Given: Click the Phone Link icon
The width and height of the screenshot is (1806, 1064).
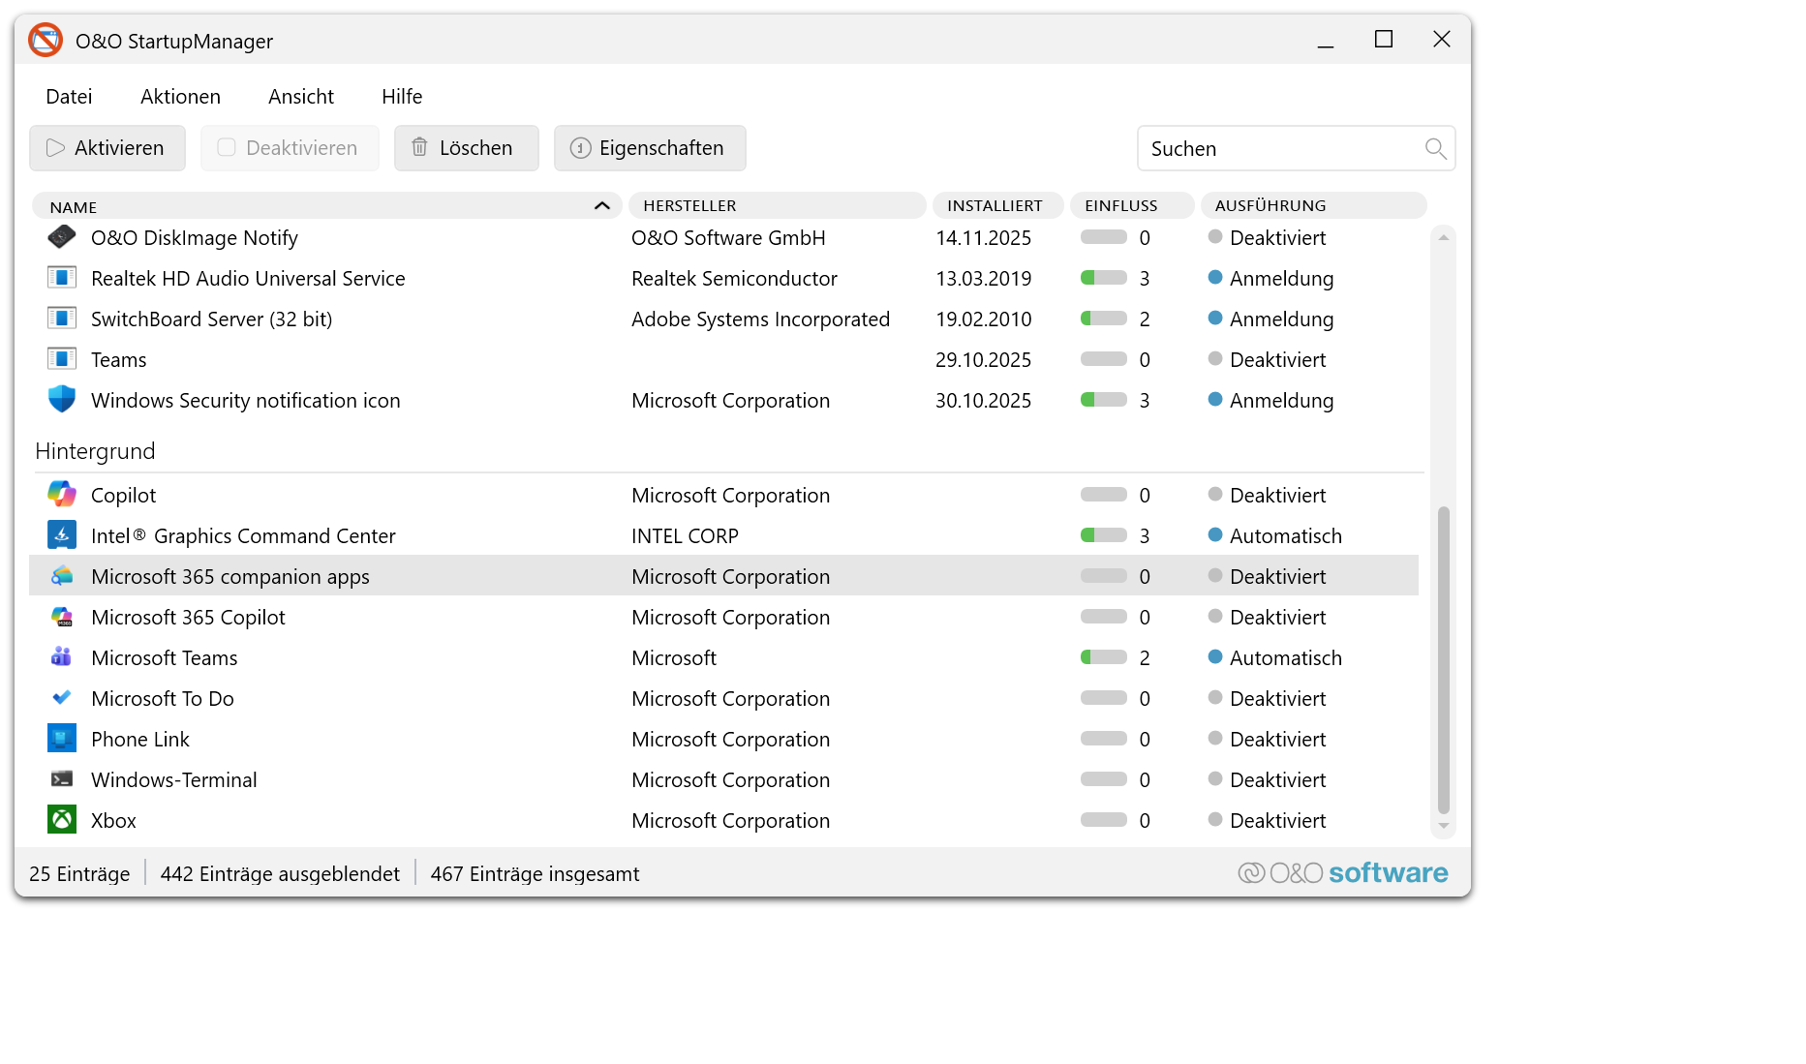Looking at the screenshot, I should 62,739.
